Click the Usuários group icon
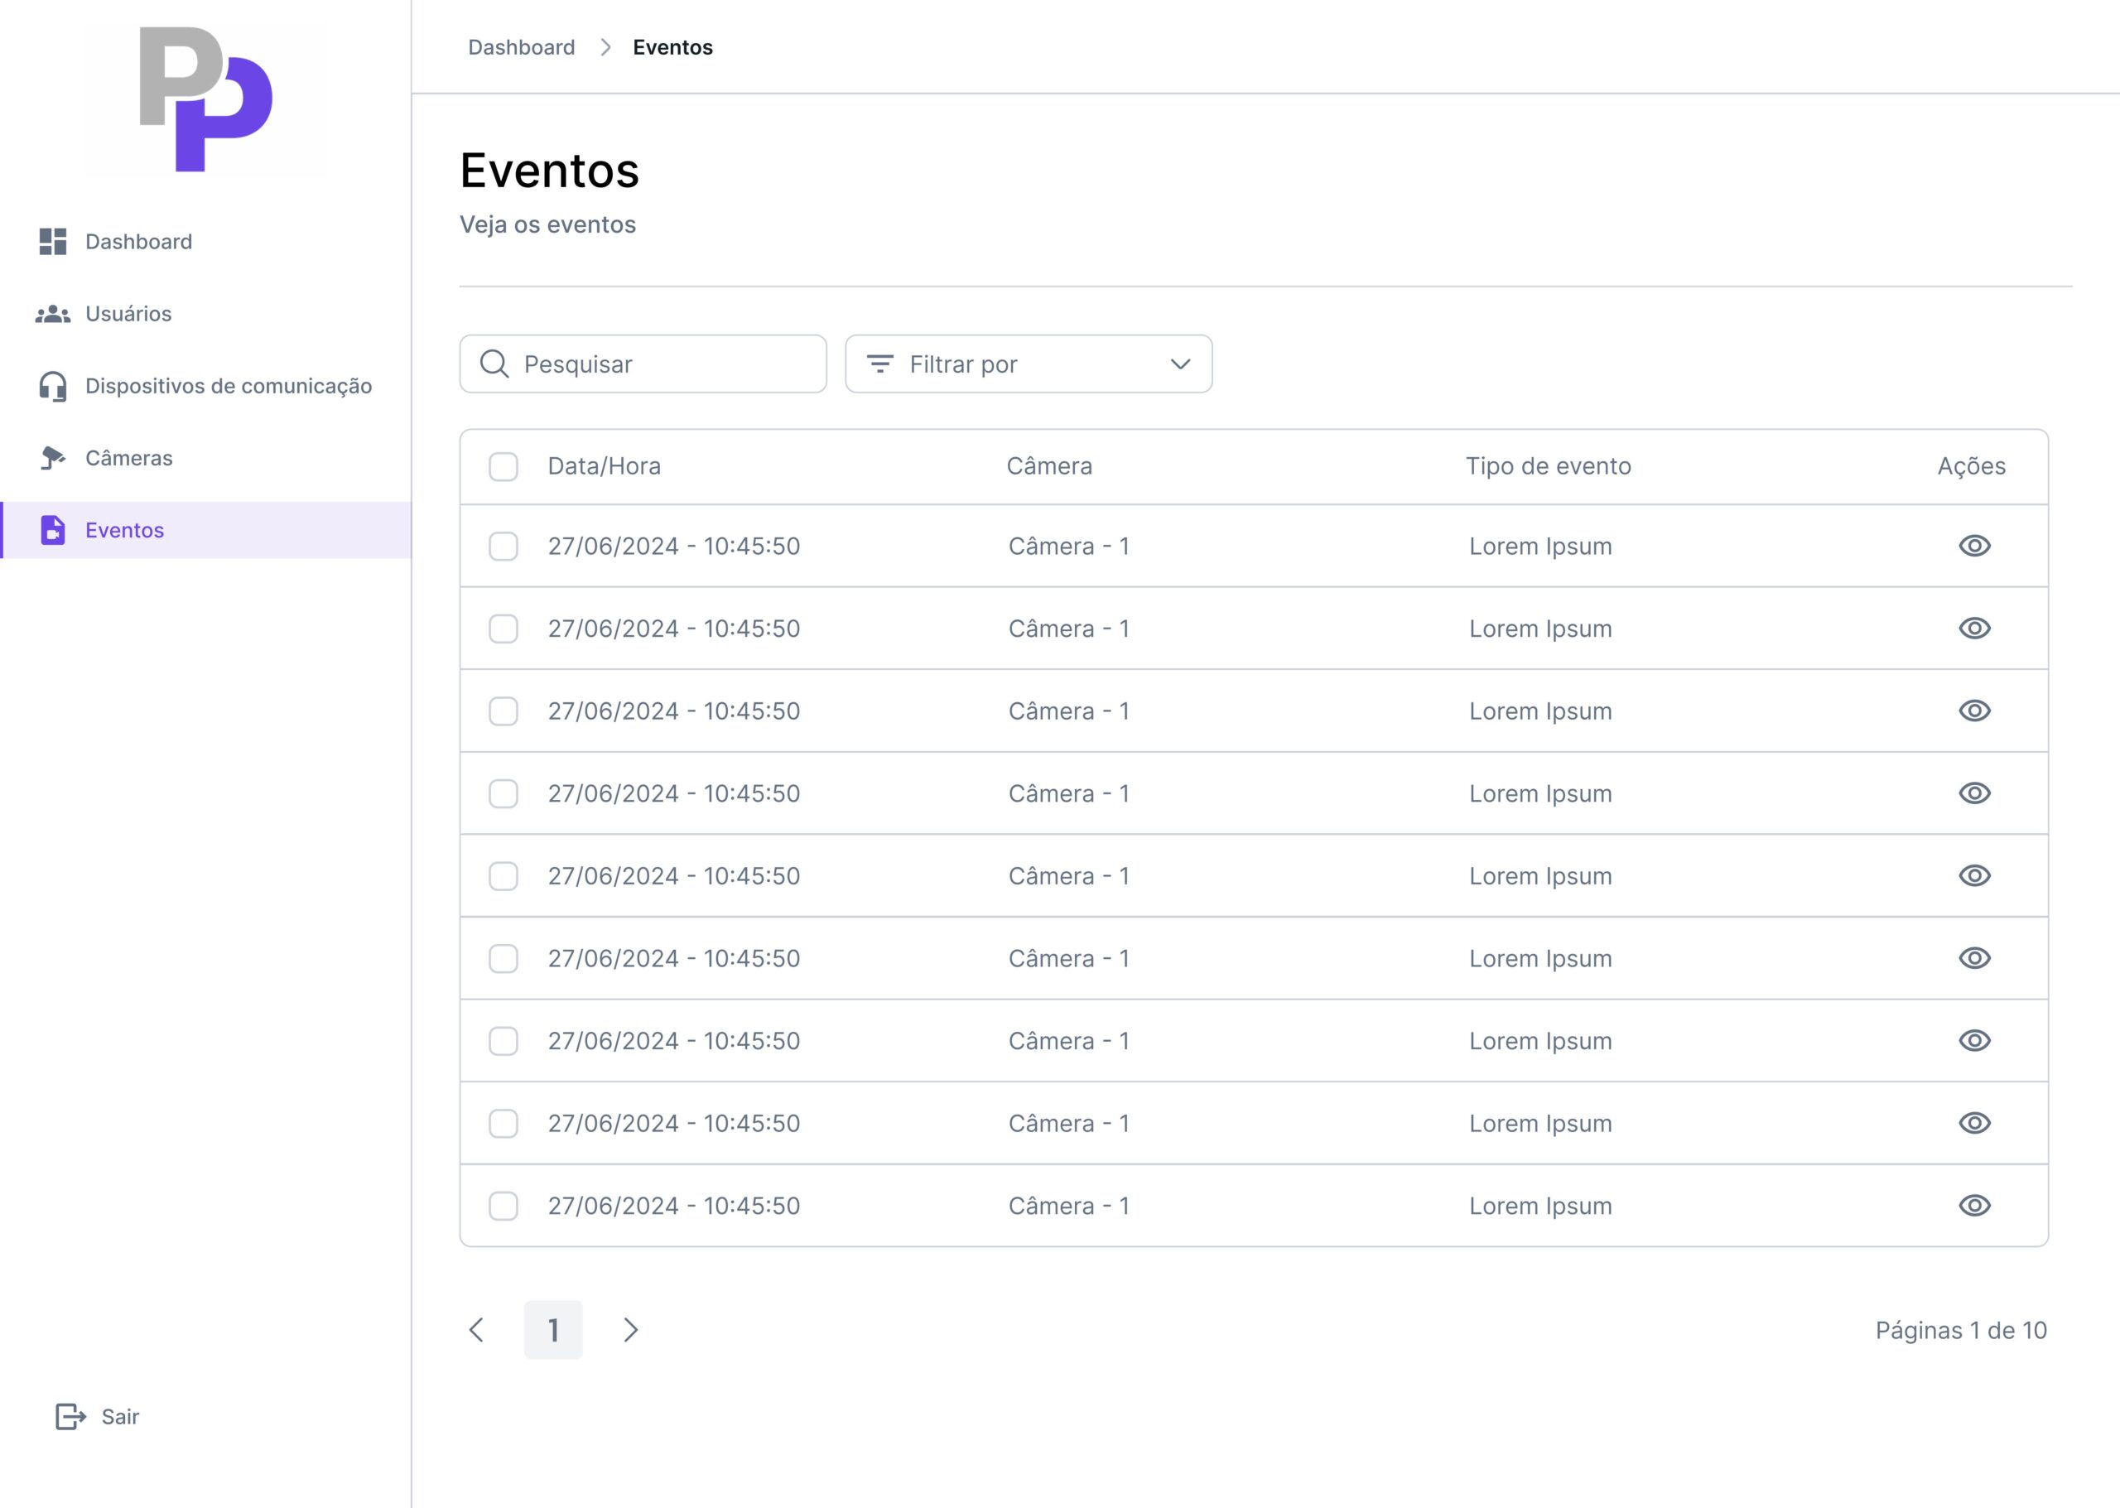This screenshot has height=1508, width=2120. [53, 314]
